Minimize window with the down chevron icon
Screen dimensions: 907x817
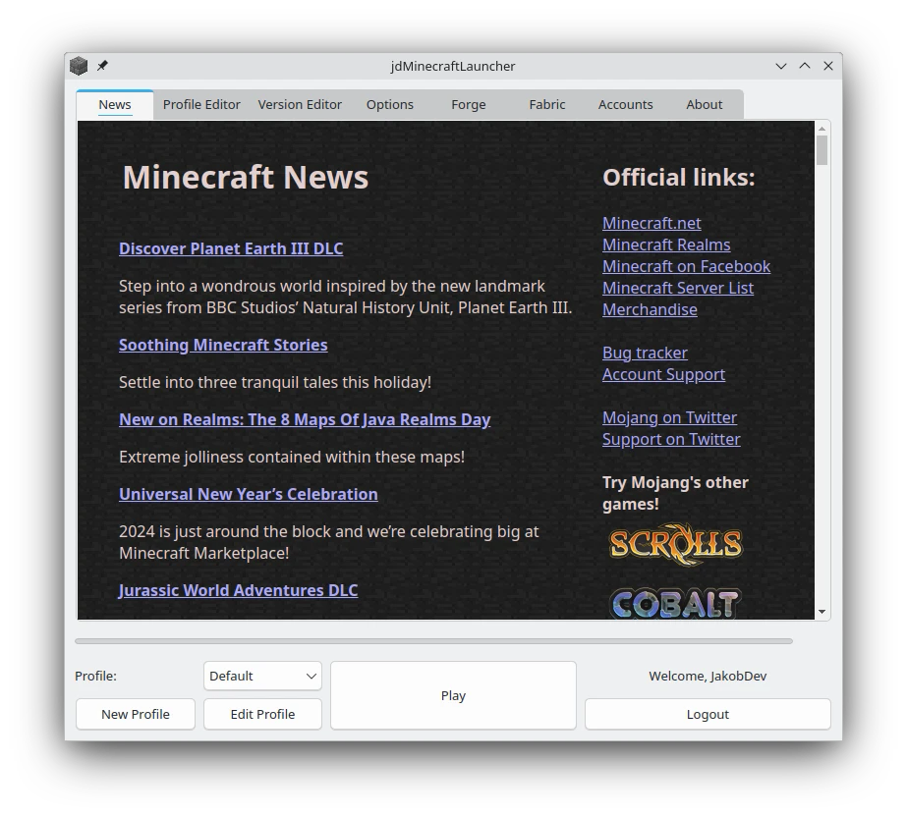coord(781,66)
